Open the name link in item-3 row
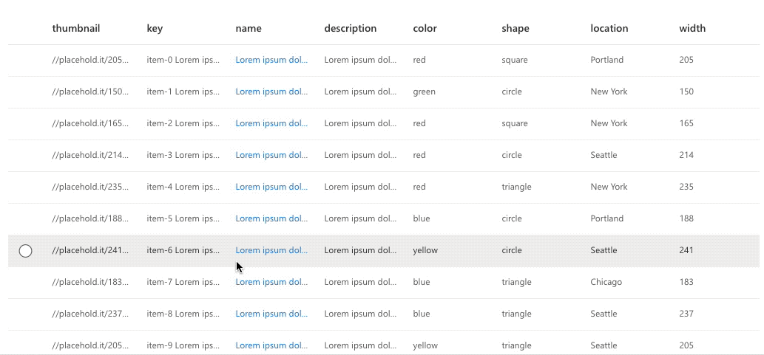764x355 pixels. [271, 155]
